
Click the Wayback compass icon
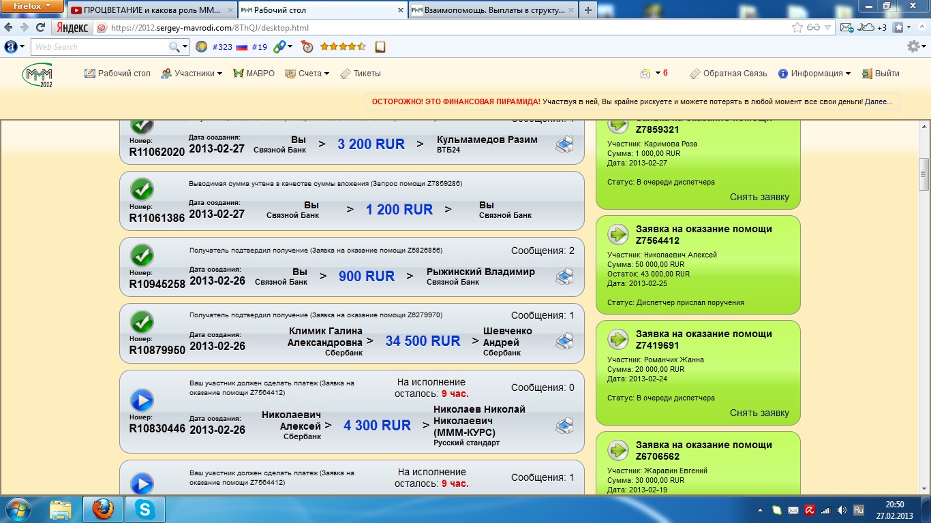click(x=307, y=46)
